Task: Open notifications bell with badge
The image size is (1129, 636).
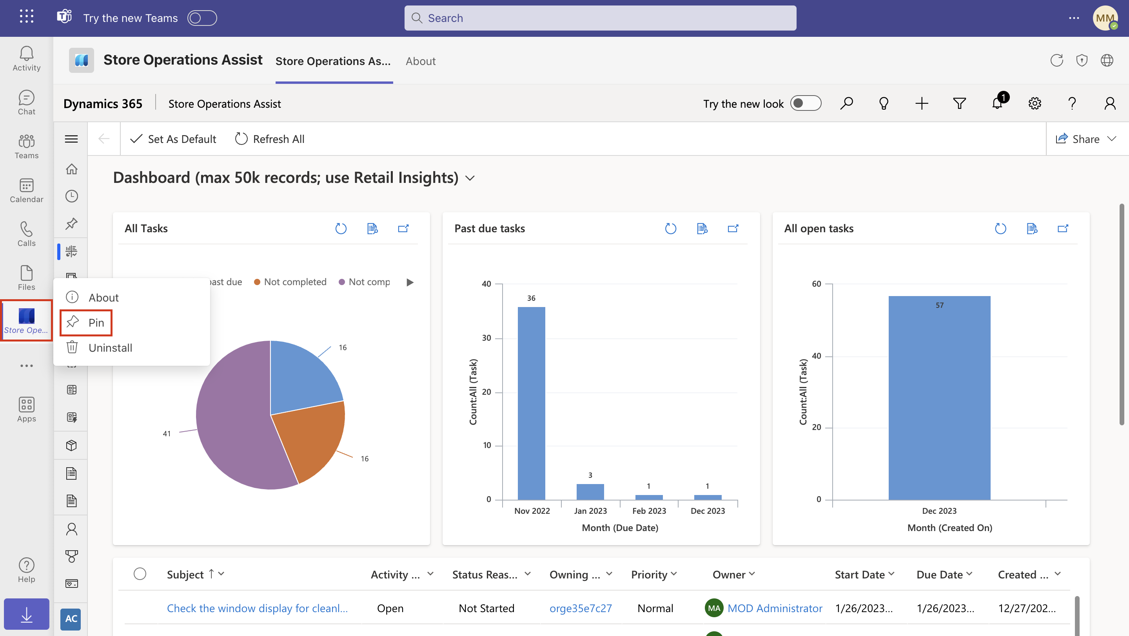Action: 998,103
